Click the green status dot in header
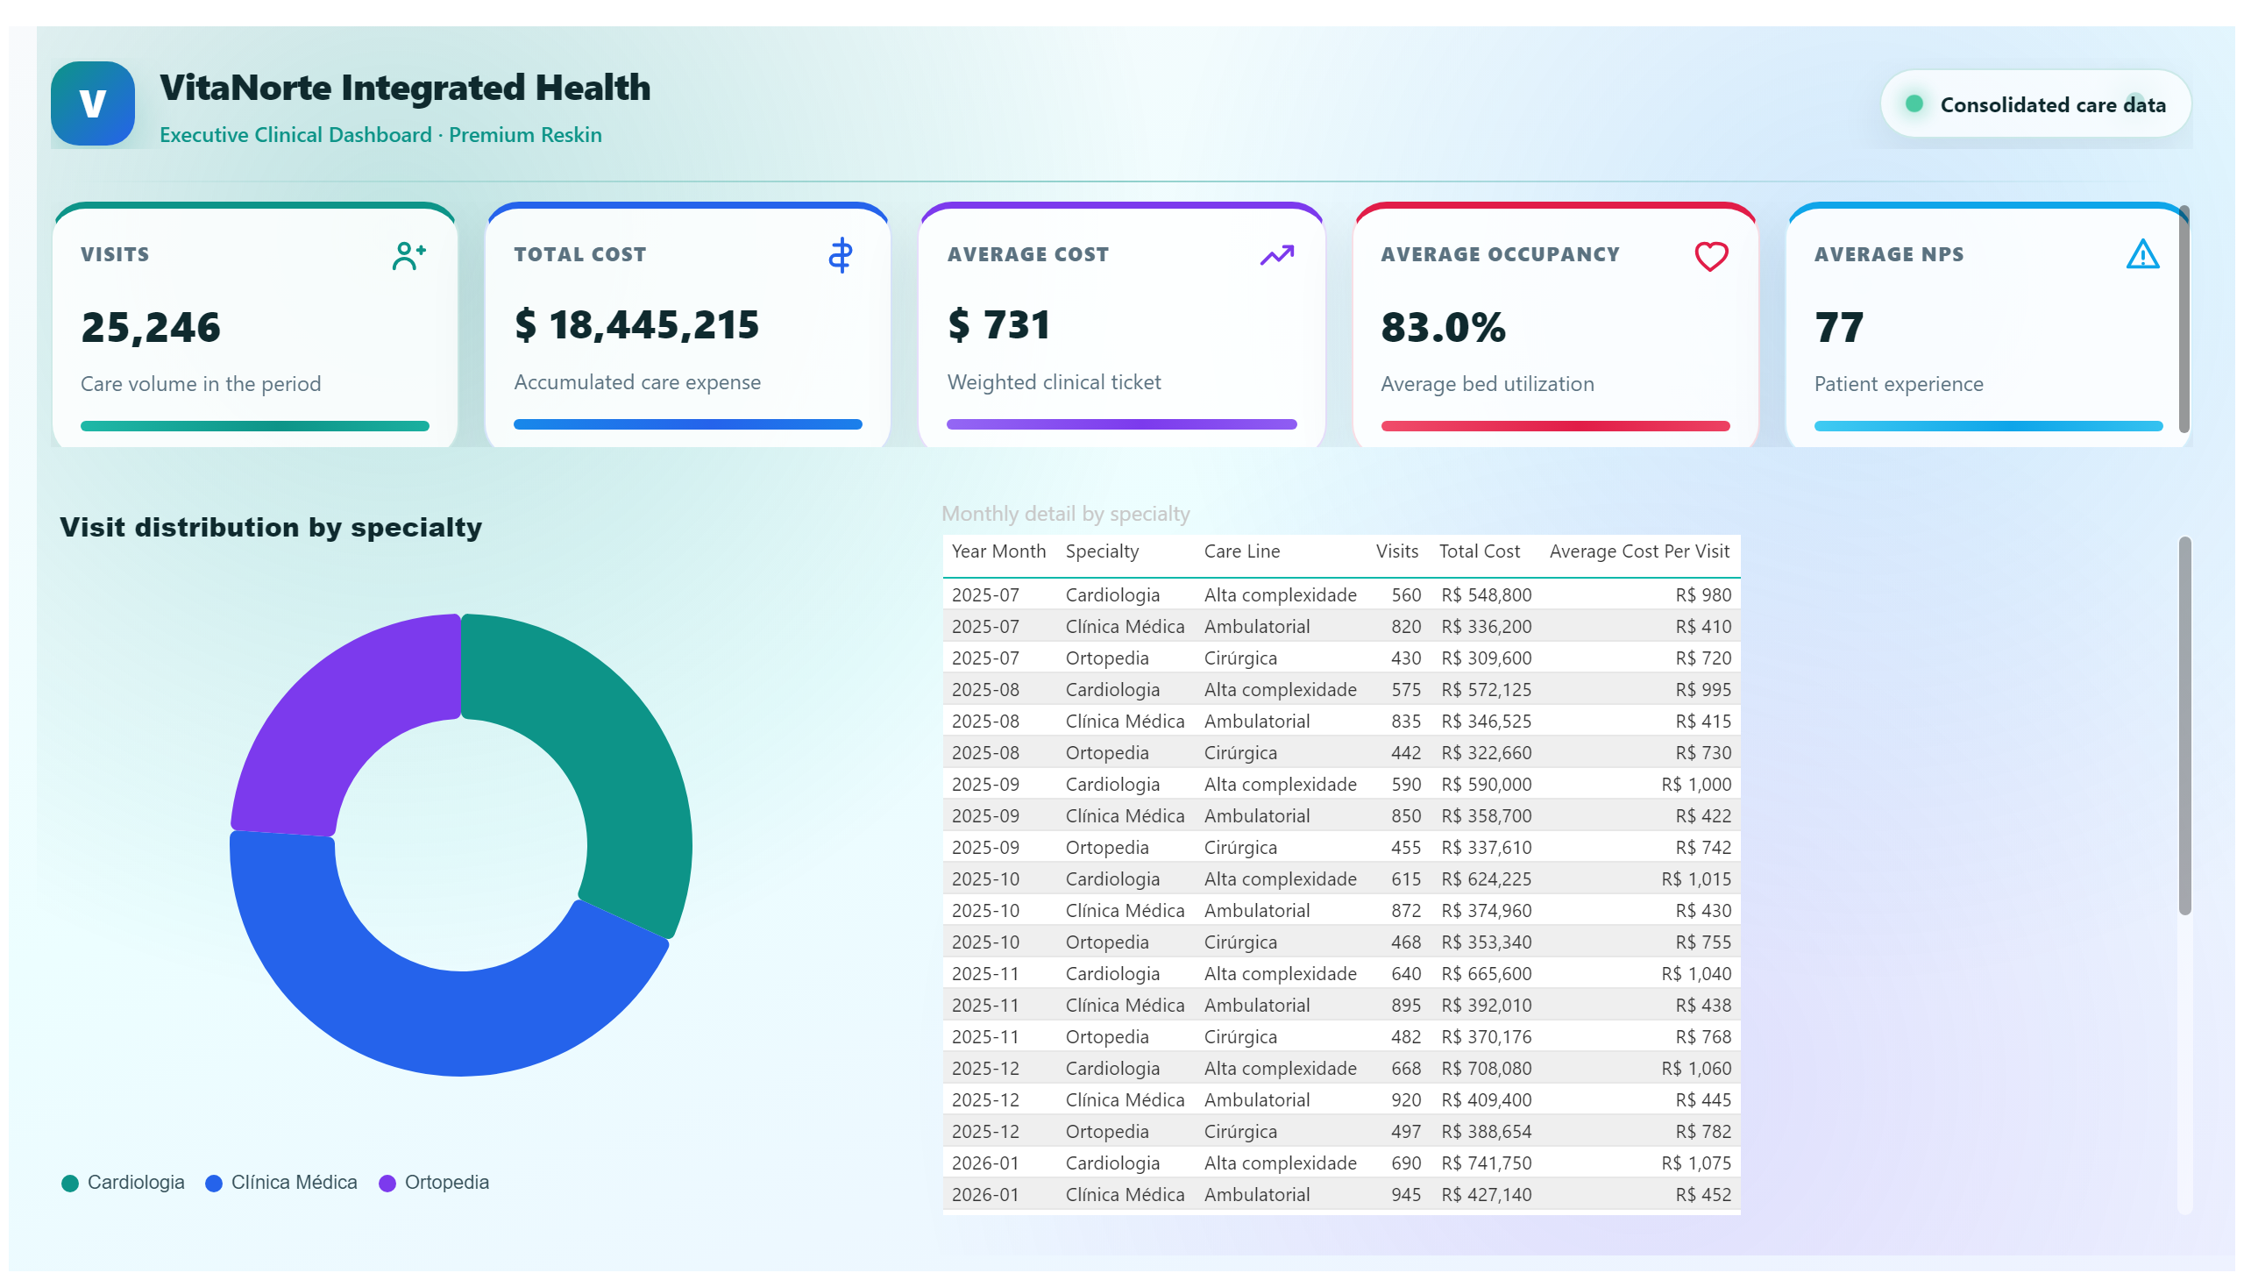Viewport: 2244px width, 1280px height. [1914, 103]
